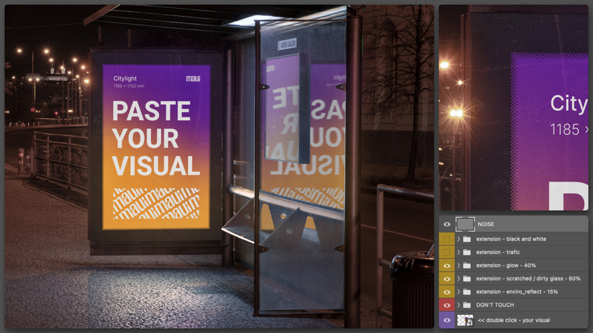Select the 'extension - black and white' layer name

511,239
